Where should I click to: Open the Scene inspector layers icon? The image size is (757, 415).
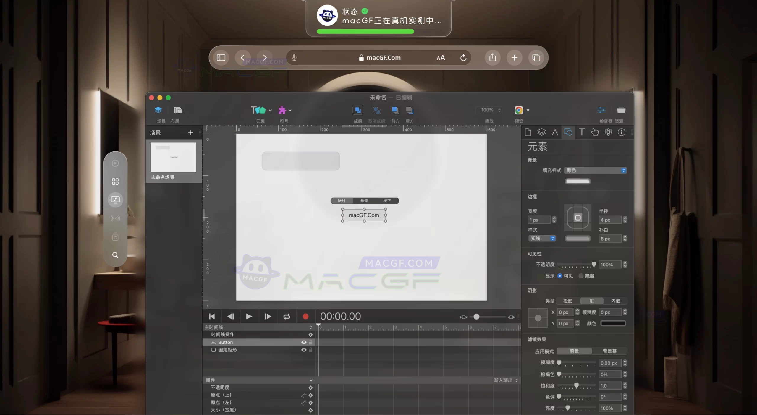click(542, 132)
